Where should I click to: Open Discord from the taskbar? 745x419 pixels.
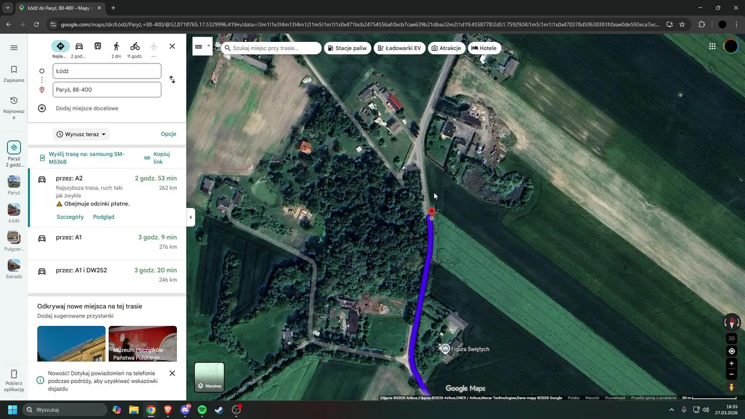[185, 410]
